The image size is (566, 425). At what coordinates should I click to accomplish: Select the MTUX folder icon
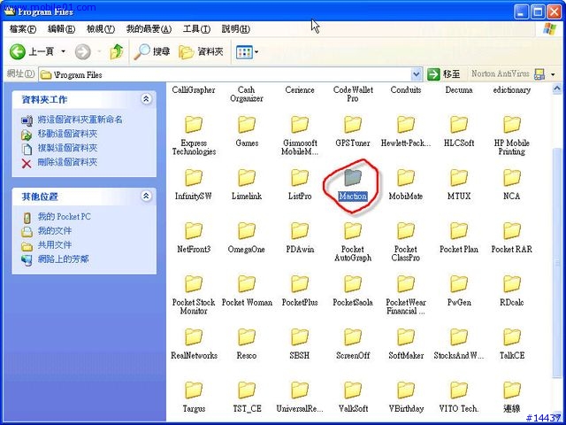click(459, 177)
